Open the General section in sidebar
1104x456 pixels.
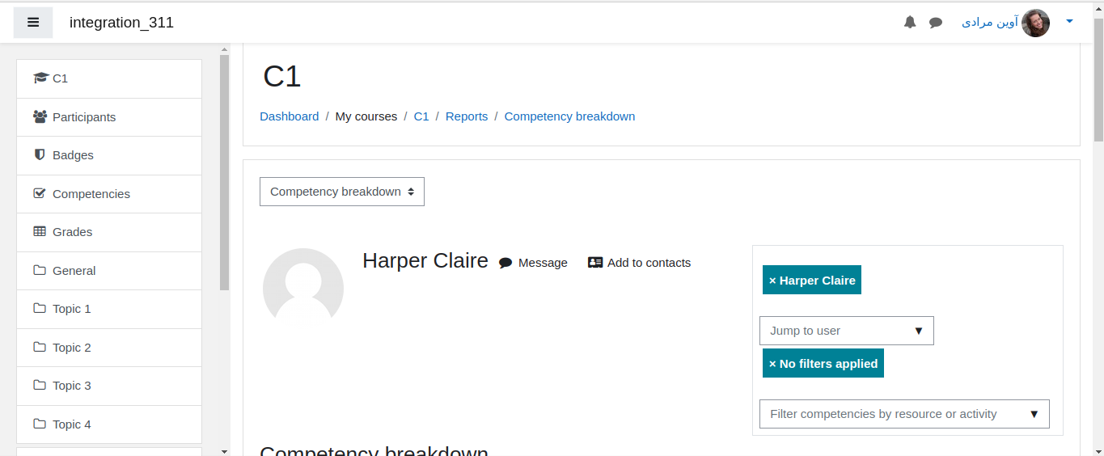click(x=109, y=271)
